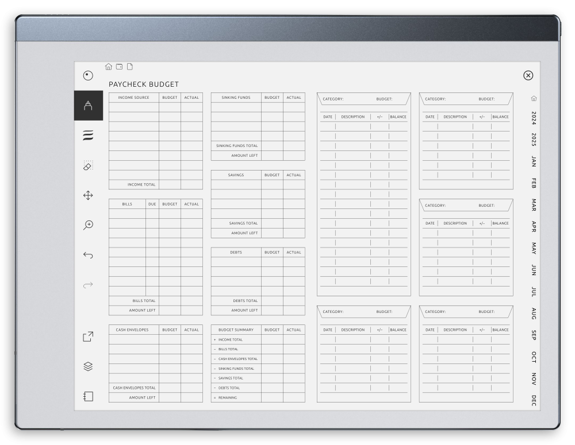The height and width of the screenshot is (445, 575).
Task: Open the share/export icon
Action: pos(87,337)
